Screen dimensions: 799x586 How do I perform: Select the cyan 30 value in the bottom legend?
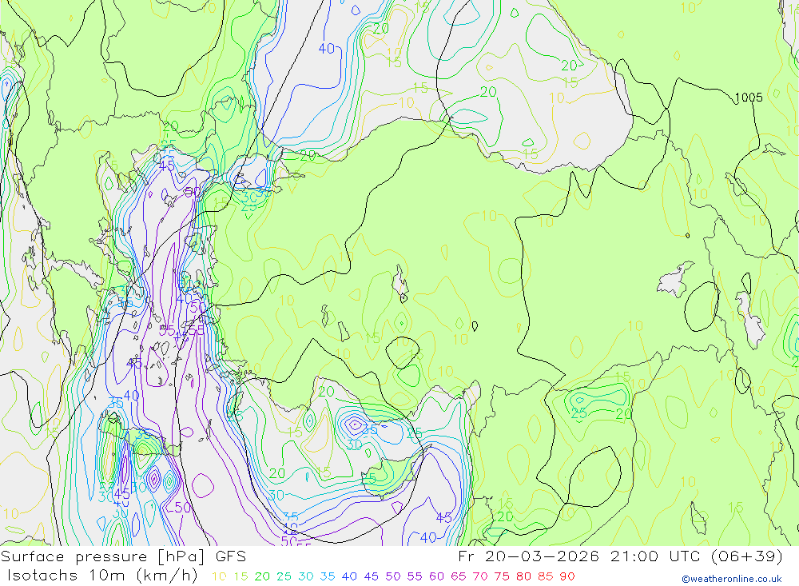click(x=306, y=576)
